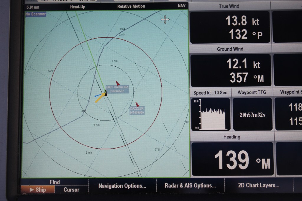Open the True Wind data panel
302x201 pixels.
point(229,27)
